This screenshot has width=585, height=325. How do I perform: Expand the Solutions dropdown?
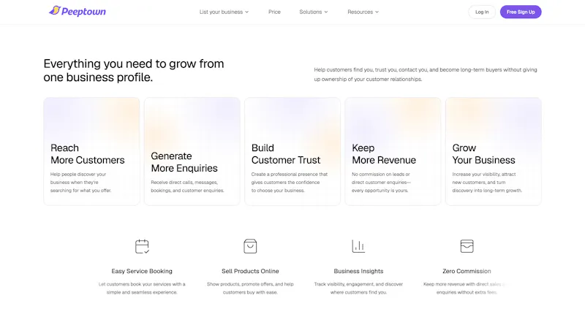pos(314,12)
